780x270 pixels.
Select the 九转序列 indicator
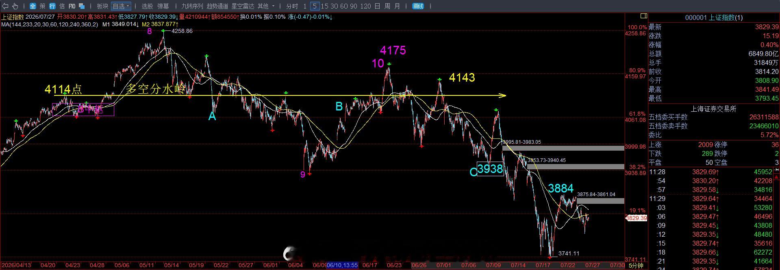[192, 6]
